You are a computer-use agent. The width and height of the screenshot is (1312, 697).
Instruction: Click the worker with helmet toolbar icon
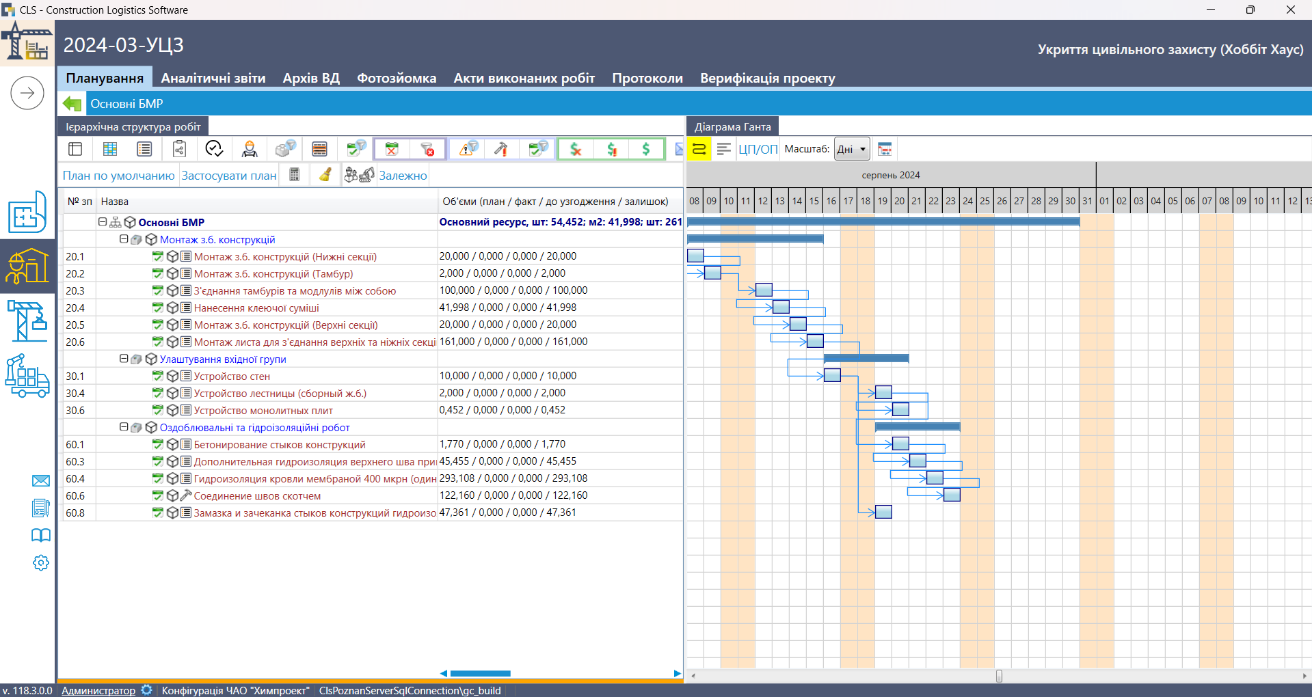coord(250,149)
